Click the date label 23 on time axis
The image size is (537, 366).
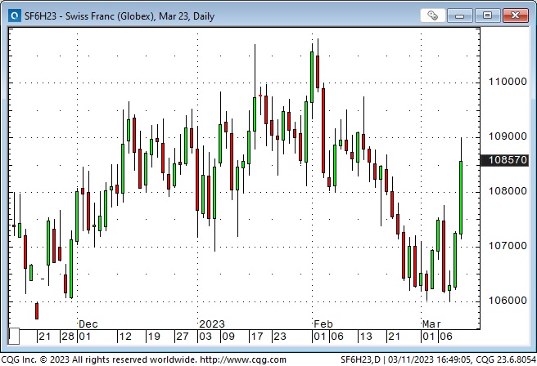tap(280, 337)
